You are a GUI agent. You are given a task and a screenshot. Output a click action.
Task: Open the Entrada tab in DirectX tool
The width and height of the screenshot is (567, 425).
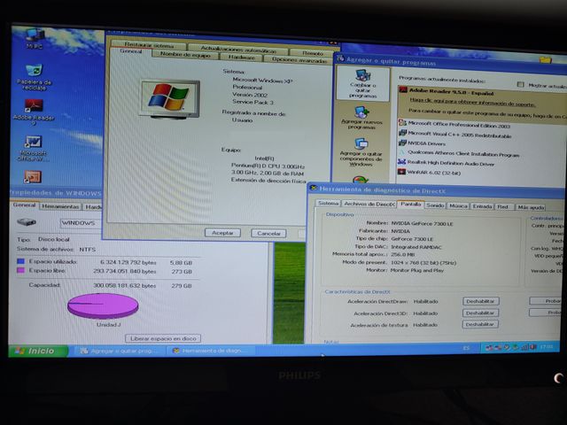(482, 206)
